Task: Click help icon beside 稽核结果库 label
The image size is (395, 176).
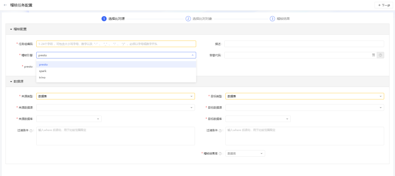Action: tap(220, 154)
